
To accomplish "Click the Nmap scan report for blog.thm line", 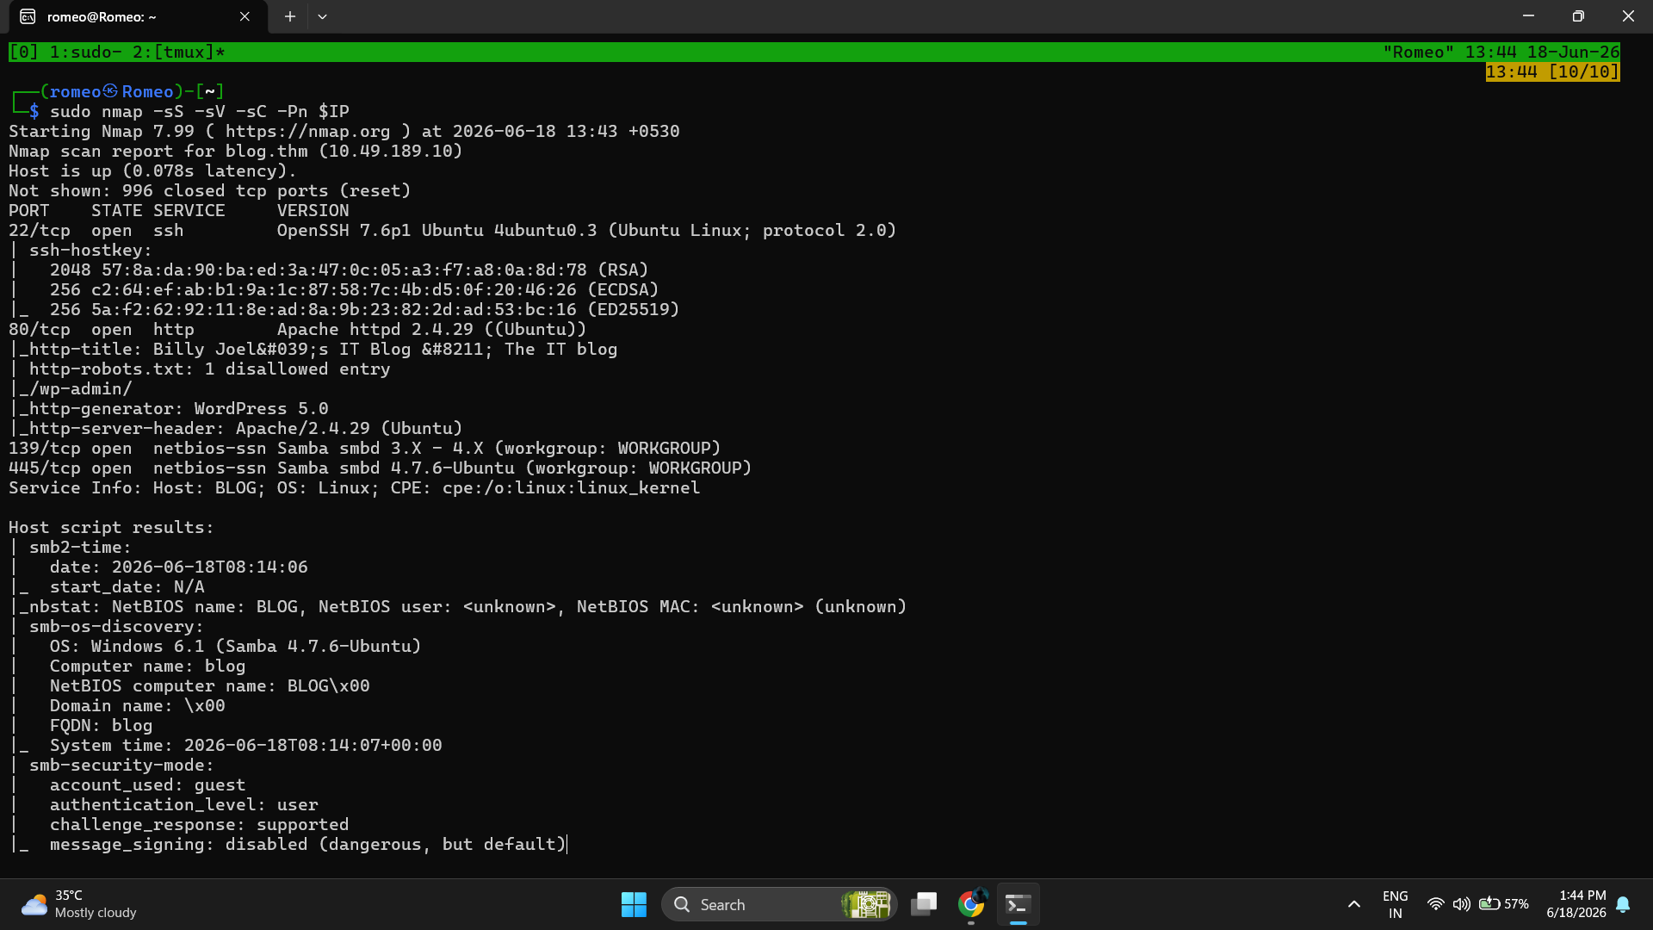I will pyautogui.click(x=236, y=152).
